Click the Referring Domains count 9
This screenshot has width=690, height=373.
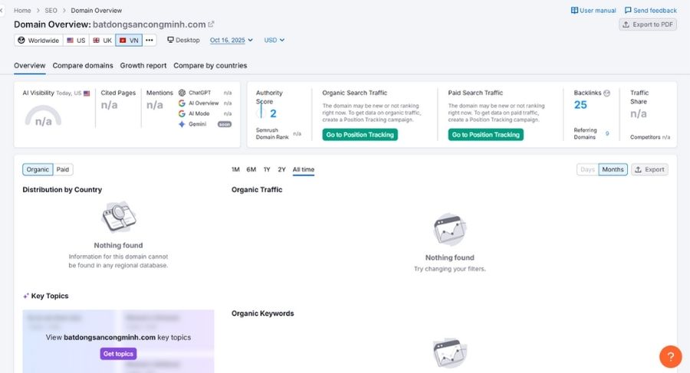[607, 133]
